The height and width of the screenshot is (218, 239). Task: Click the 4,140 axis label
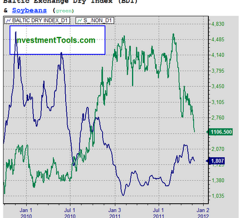tap(218, 55)
